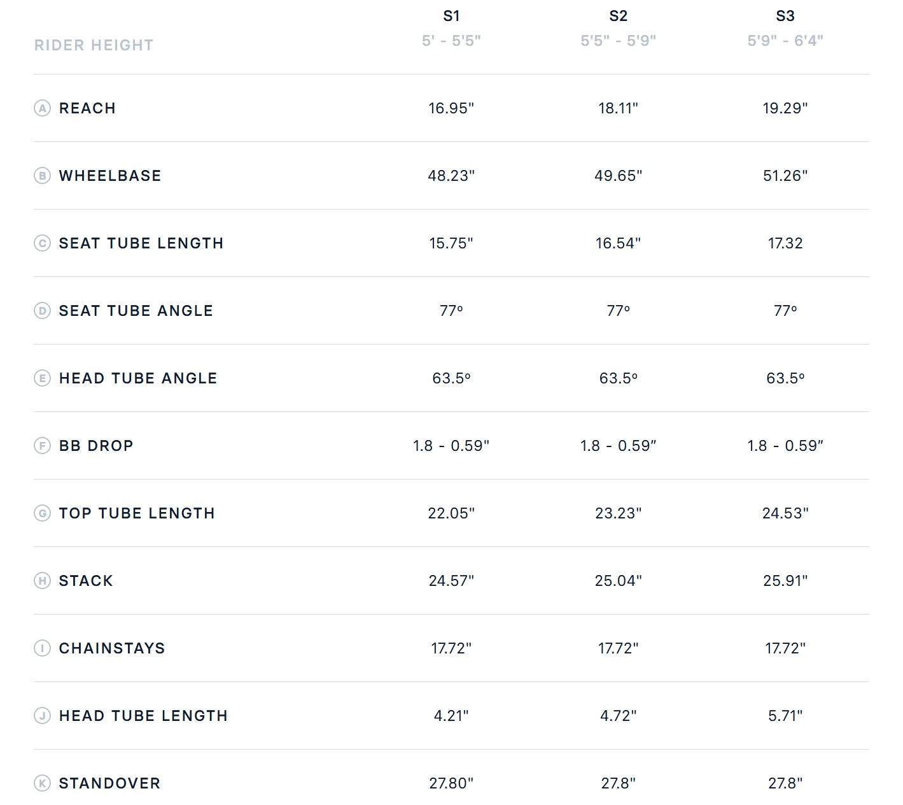Screen dimensions: 903x805
Task: Click the S3 stack value 25.91"
Action: pyautogui.click(x=785, y=581)
